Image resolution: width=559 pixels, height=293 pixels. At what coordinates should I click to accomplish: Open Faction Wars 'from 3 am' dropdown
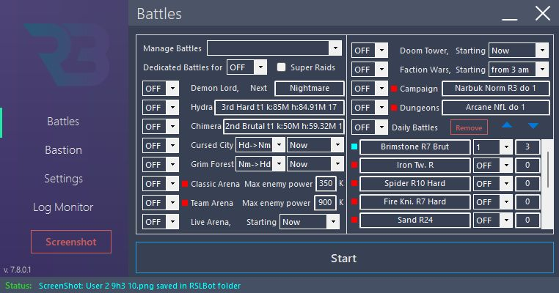519,70
